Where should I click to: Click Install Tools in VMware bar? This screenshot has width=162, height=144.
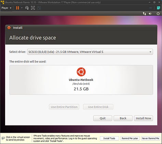(x=109, y=139)
